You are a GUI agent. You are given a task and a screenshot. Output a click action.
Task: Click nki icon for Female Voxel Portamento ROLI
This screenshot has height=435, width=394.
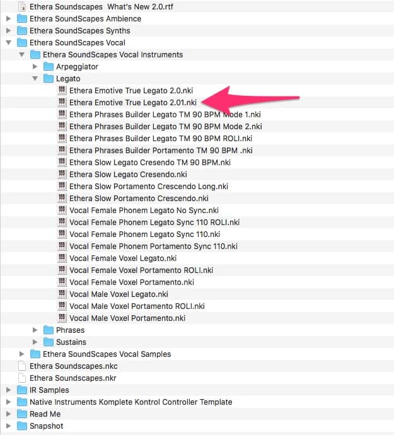tap(62, 270)
